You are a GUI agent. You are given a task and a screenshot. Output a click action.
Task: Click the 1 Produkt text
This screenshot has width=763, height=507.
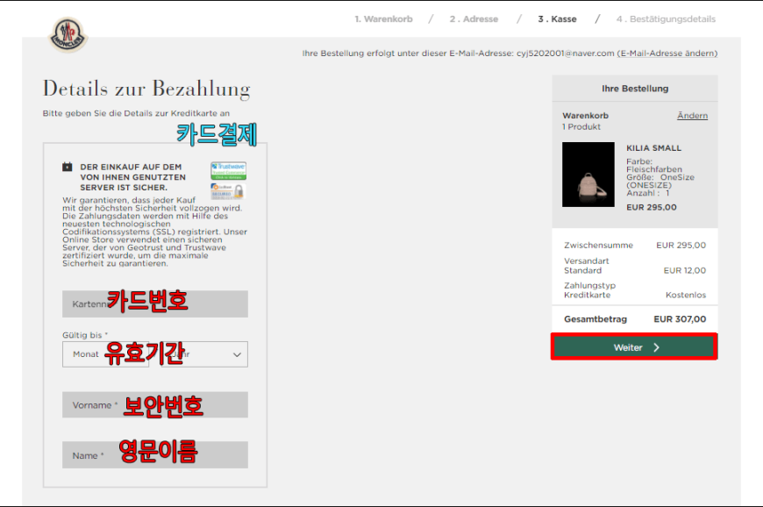tap(581, 126)
